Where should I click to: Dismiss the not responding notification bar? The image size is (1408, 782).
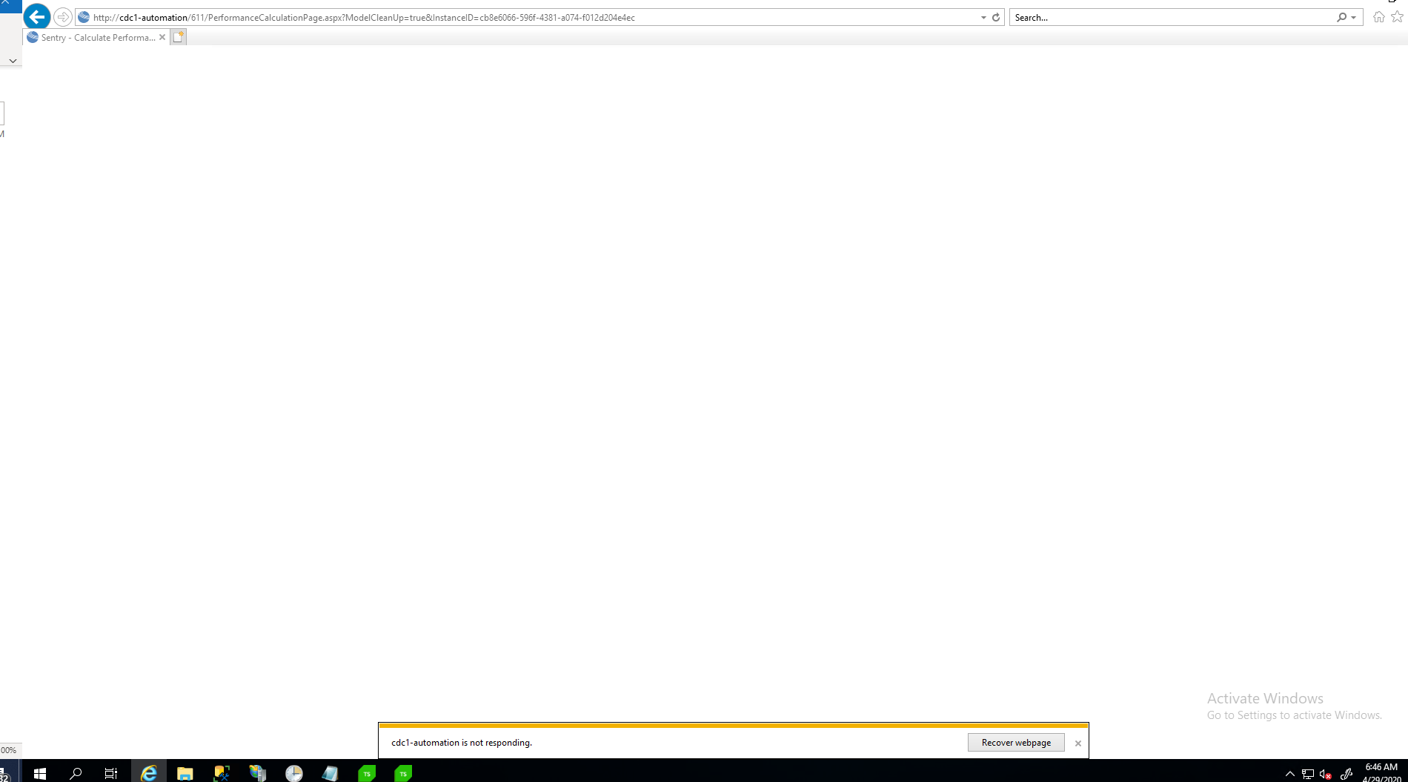(1078, 743)
